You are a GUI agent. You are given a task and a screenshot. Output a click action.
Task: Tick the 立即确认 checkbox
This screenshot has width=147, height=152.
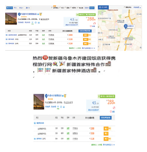[x=52, y=8]
